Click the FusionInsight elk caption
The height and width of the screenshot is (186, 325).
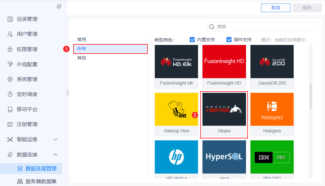click(x=176, y=83)
